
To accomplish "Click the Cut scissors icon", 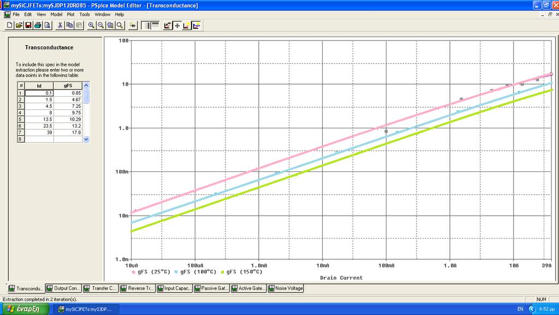I will pyautogui.click(x=60, y=25).
